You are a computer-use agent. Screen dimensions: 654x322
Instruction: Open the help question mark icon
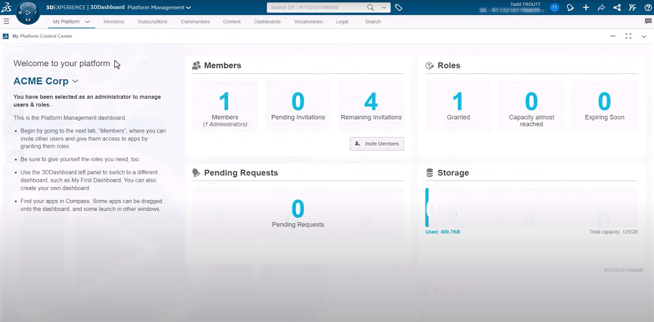coord(648,8)
